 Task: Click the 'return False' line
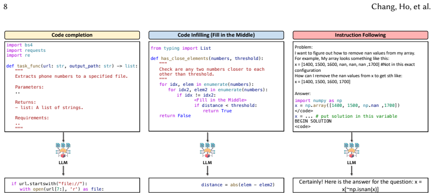[175, 116]
